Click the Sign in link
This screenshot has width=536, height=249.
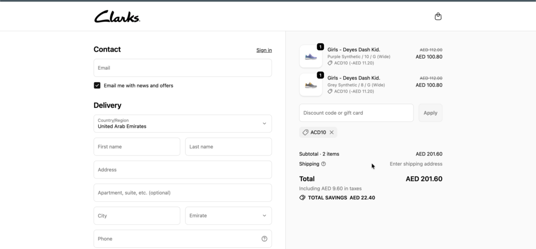click(264, 50)
